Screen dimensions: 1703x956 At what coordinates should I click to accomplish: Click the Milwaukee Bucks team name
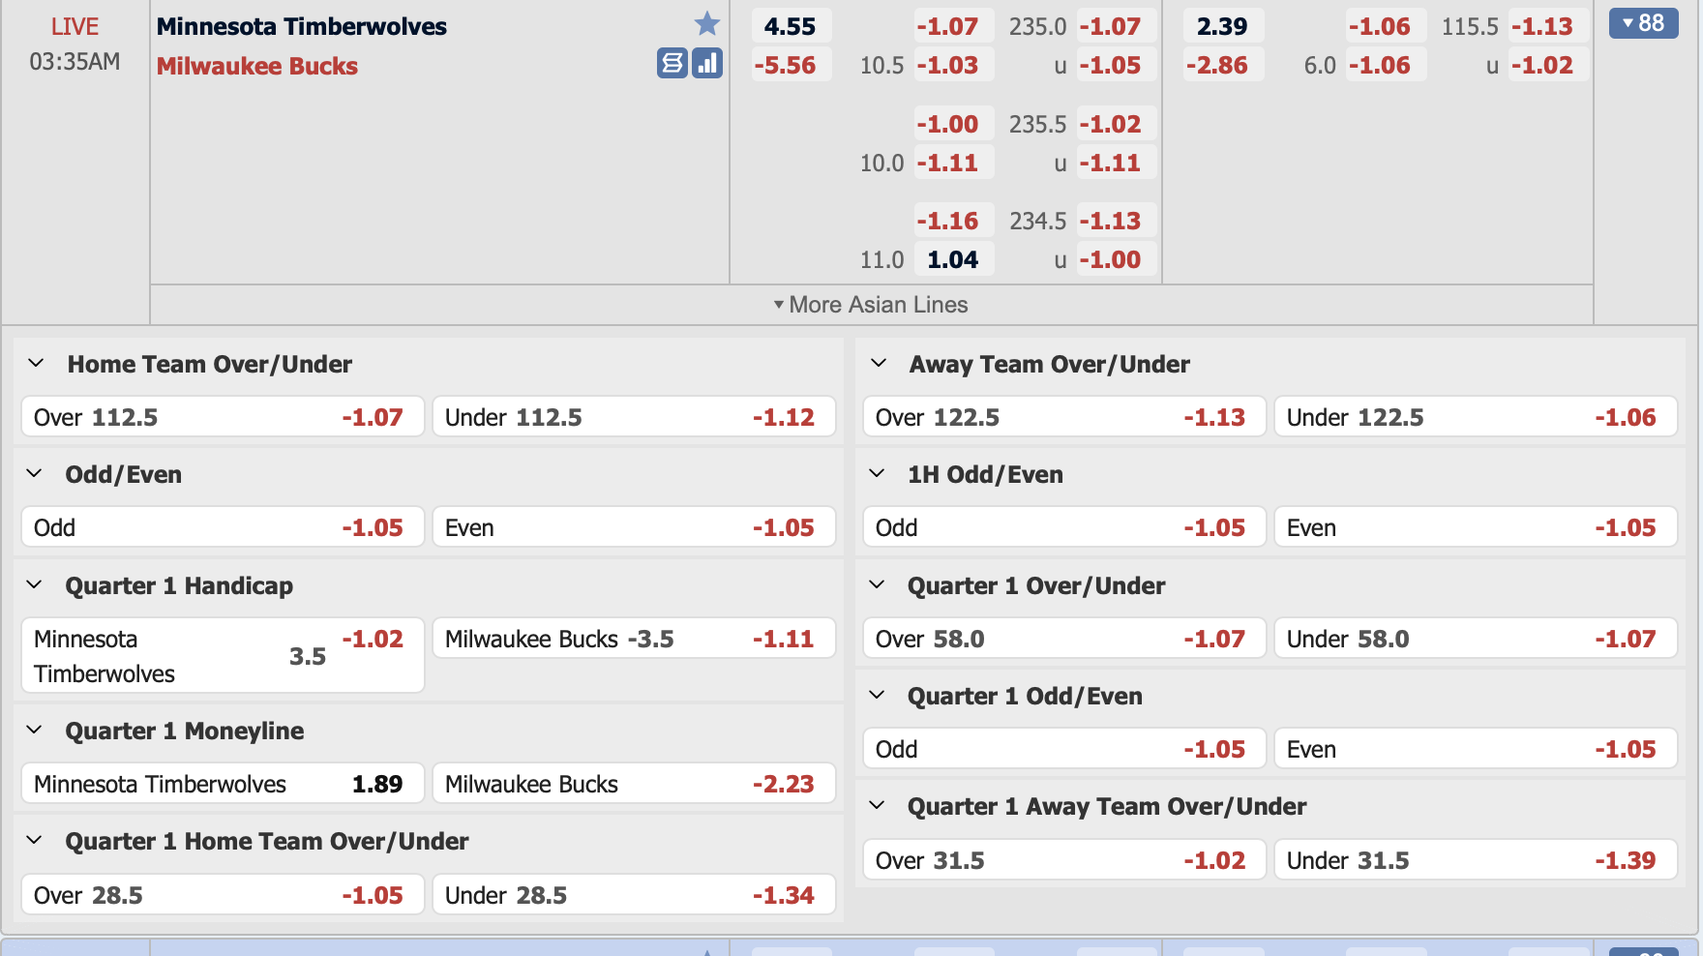[x=257, y=66]
